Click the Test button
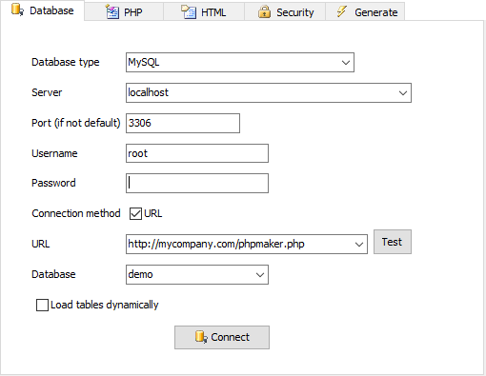 pyautogui.click(x=393, y=242)
